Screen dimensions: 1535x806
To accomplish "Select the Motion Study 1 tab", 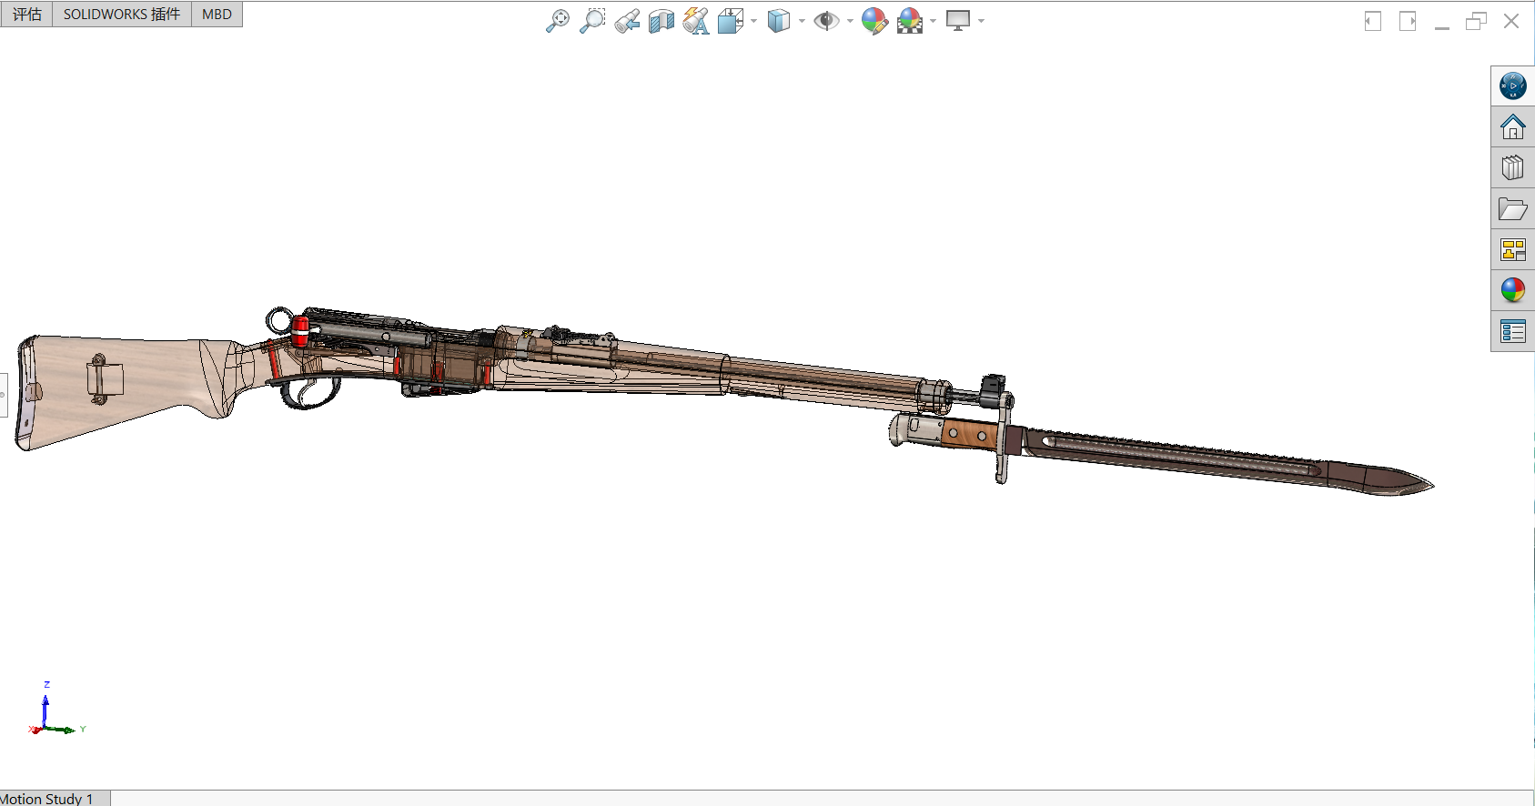I will click(x=51, y=798).
